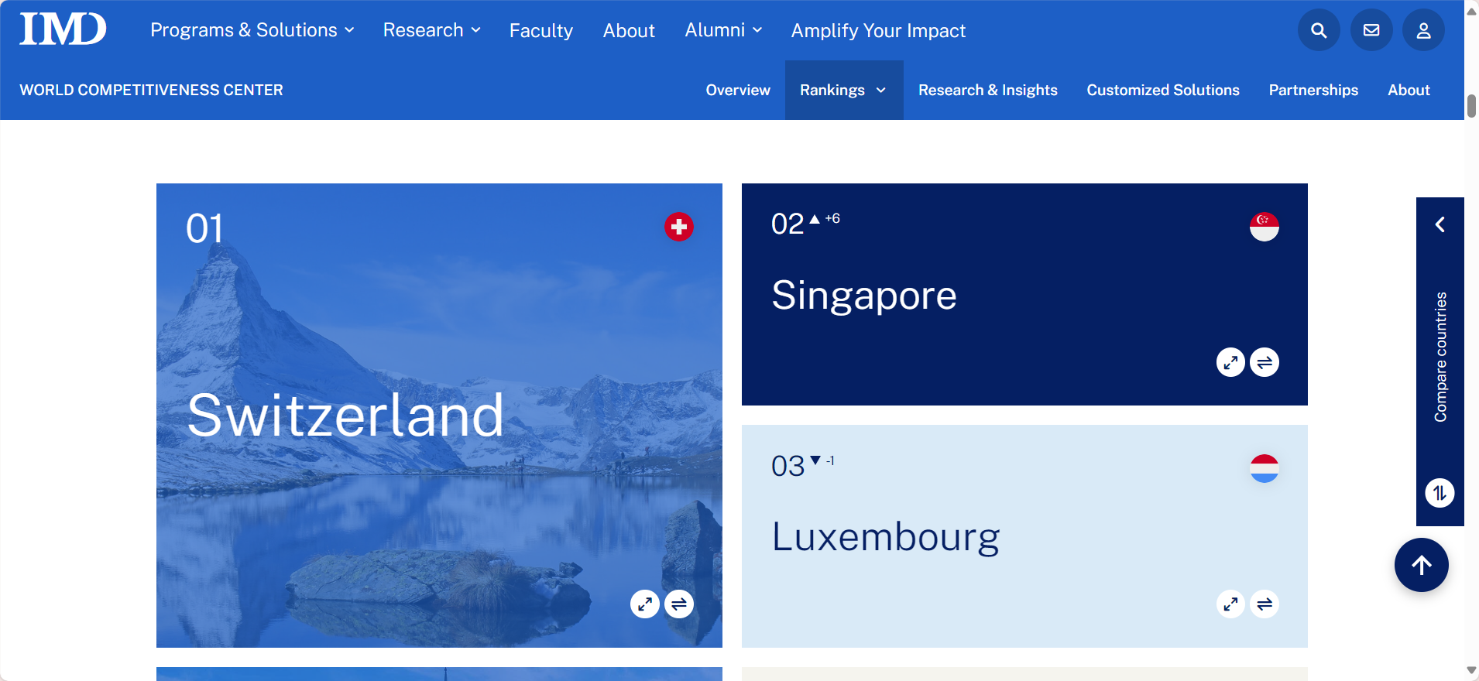Open About in the top navigation
Screen dimensions: 1479x681
click(x=629, y=30)
